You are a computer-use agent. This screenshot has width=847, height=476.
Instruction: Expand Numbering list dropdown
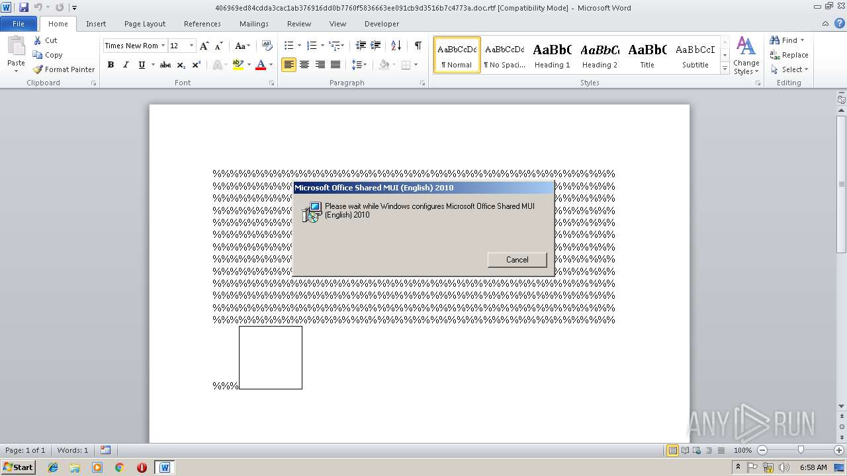322,46
